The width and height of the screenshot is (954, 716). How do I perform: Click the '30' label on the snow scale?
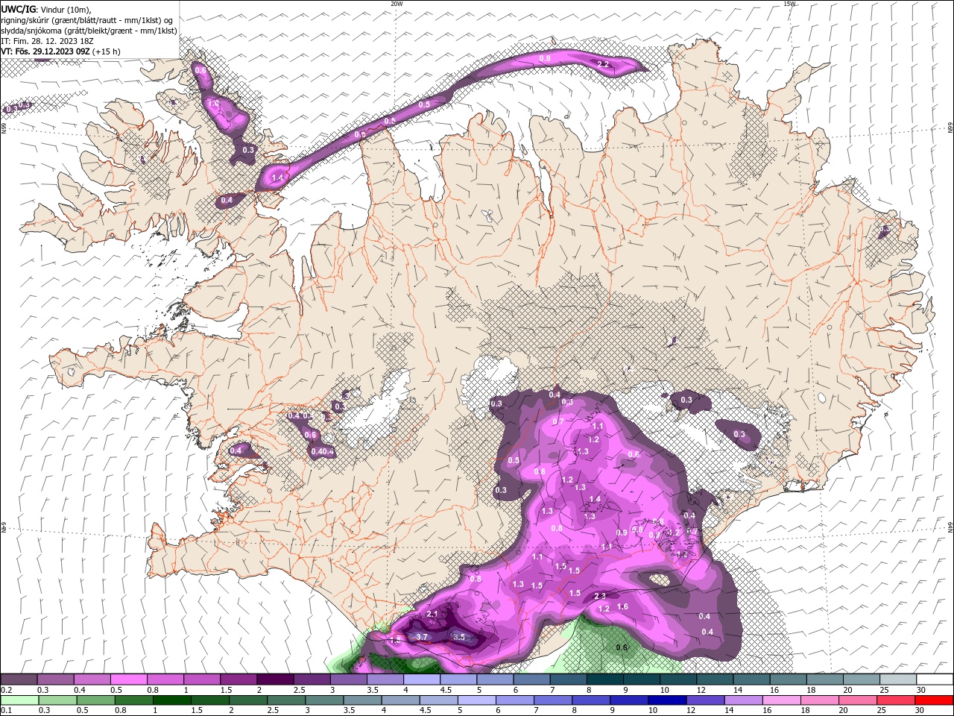921,690
